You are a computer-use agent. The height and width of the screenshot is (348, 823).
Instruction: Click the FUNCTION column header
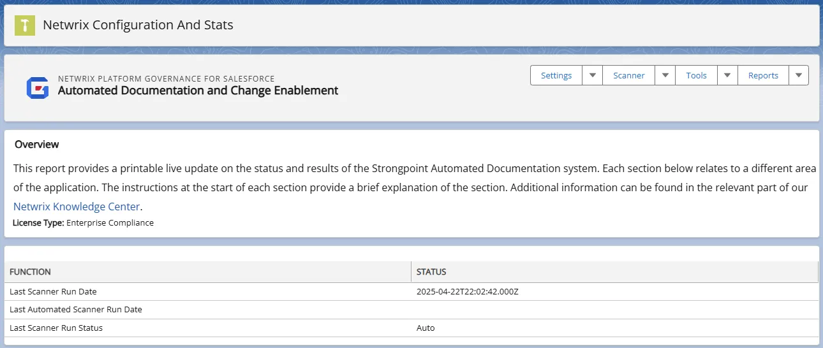207,272
